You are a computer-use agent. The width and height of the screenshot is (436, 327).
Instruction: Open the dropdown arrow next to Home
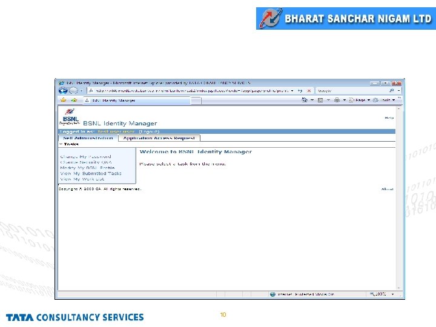tap(312, 100)
